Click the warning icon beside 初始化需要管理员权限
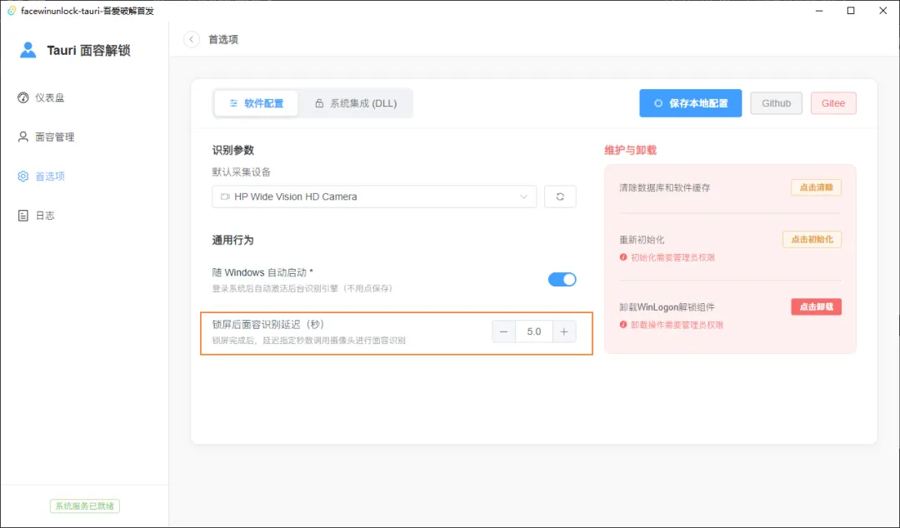This screenshot has height=528, width=900. click(x=623, y=257)
